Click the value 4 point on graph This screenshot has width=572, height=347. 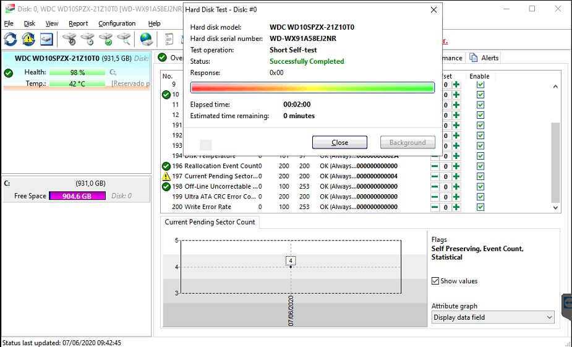291,267
